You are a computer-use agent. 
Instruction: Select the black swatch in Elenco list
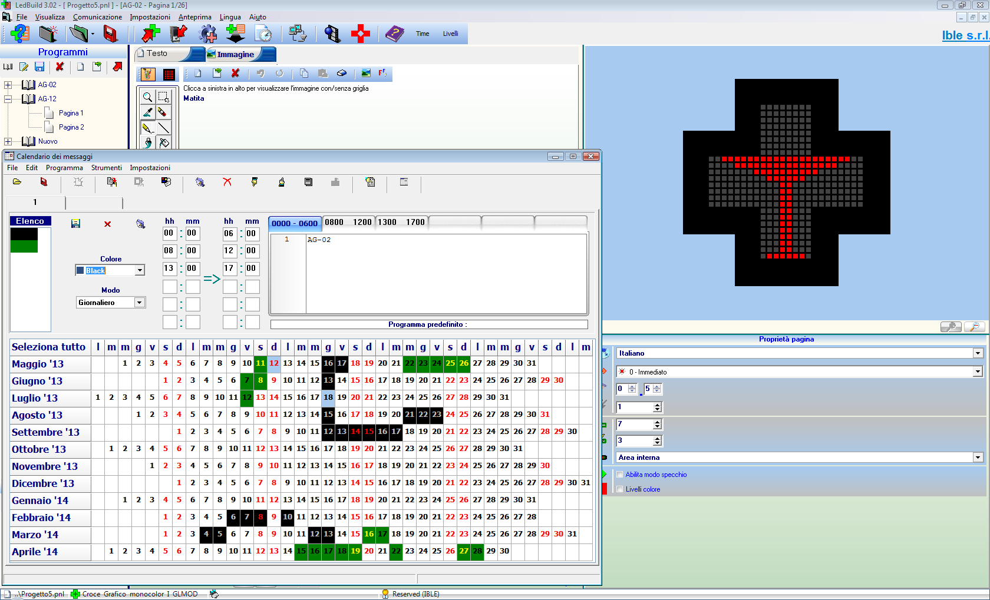tap(24, 234)
